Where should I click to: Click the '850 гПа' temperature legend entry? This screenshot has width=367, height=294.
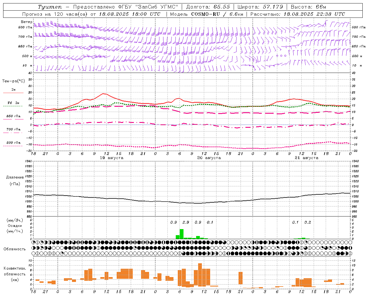[13, 116]
